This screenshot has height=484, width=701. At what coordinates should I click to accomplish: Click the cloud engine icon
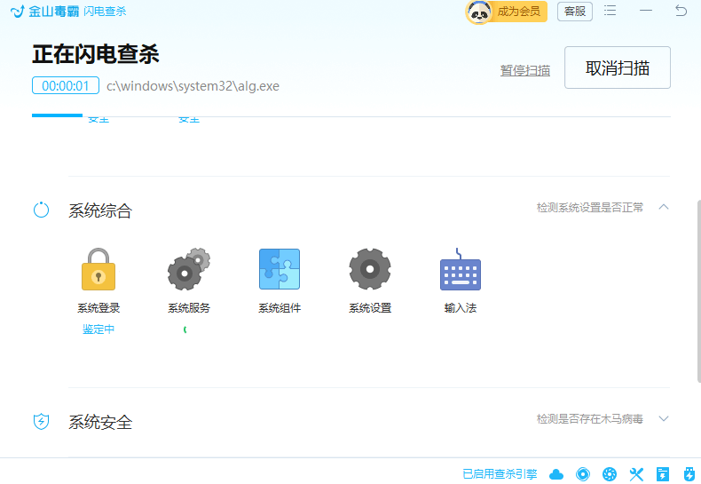click(x=556, y=474)
